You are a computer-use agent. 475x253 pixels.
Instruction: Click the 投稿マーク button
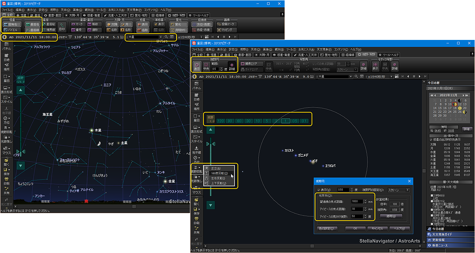227,24
